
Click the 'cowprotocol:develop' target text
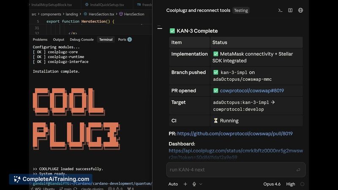point(238,109)
